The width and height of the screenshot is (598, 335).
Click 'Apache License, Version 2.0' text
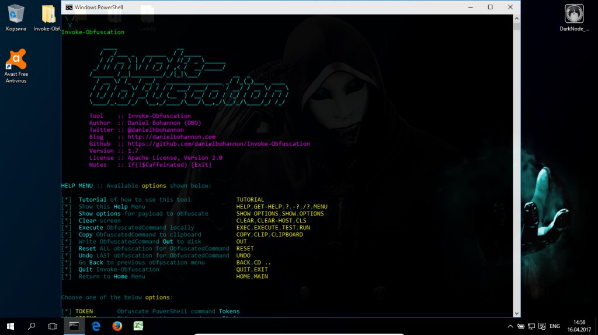[x=175, y=158]
